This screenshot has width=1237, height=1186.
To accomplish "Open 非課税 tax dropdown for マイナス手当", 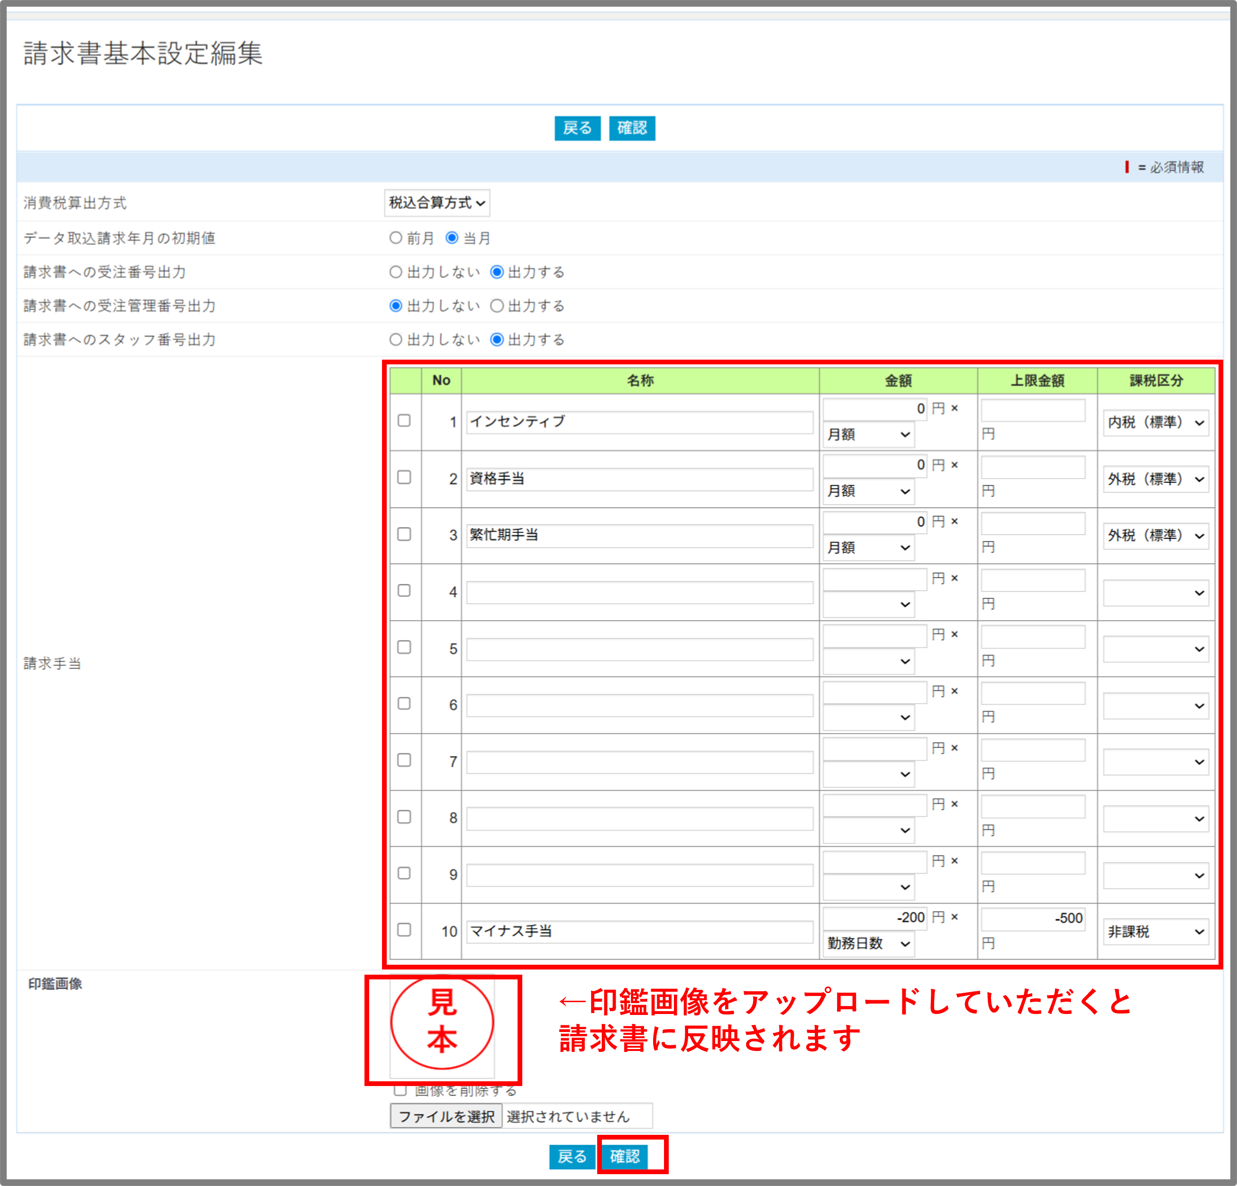I will pyautogui.click(x=1155, y=932).
